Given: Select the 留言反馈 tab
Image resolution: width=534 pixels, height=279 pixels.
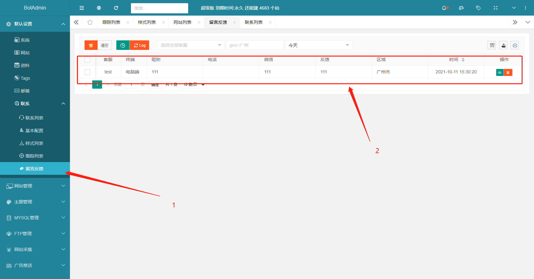Looking at the screenshot, I should coord(218,22).
